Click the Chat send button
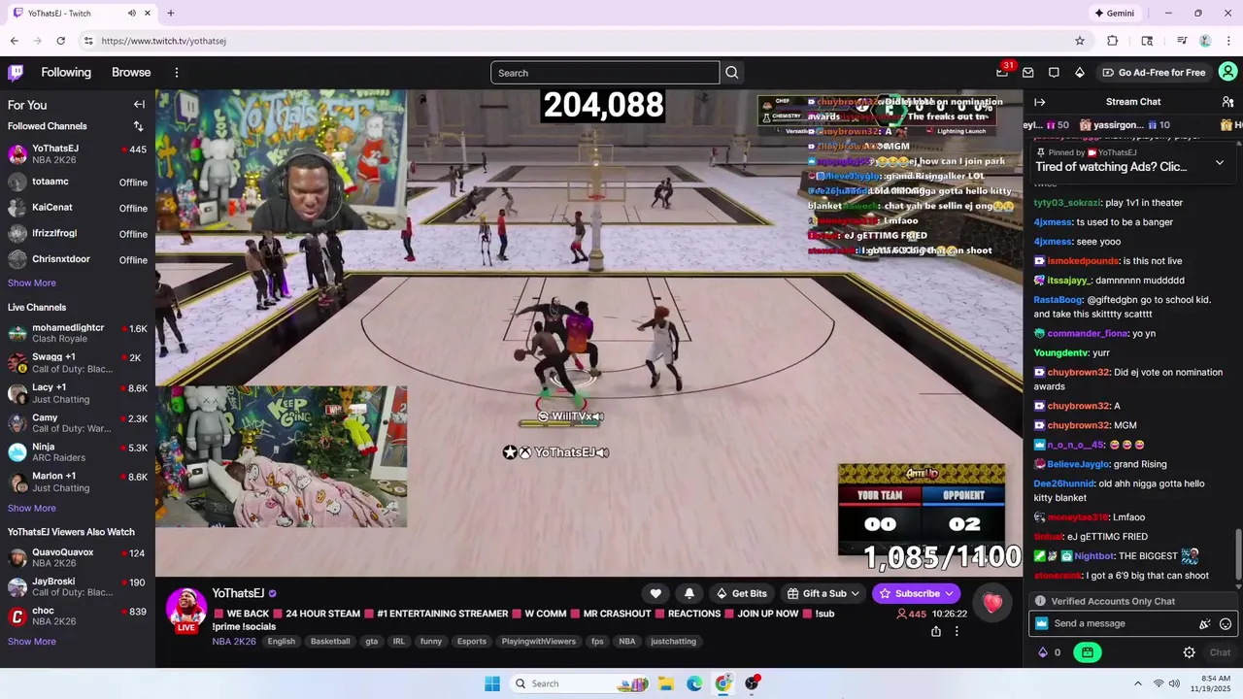Image resolution: width=1243 pixels, height=699 pixels. point(1220,652)
